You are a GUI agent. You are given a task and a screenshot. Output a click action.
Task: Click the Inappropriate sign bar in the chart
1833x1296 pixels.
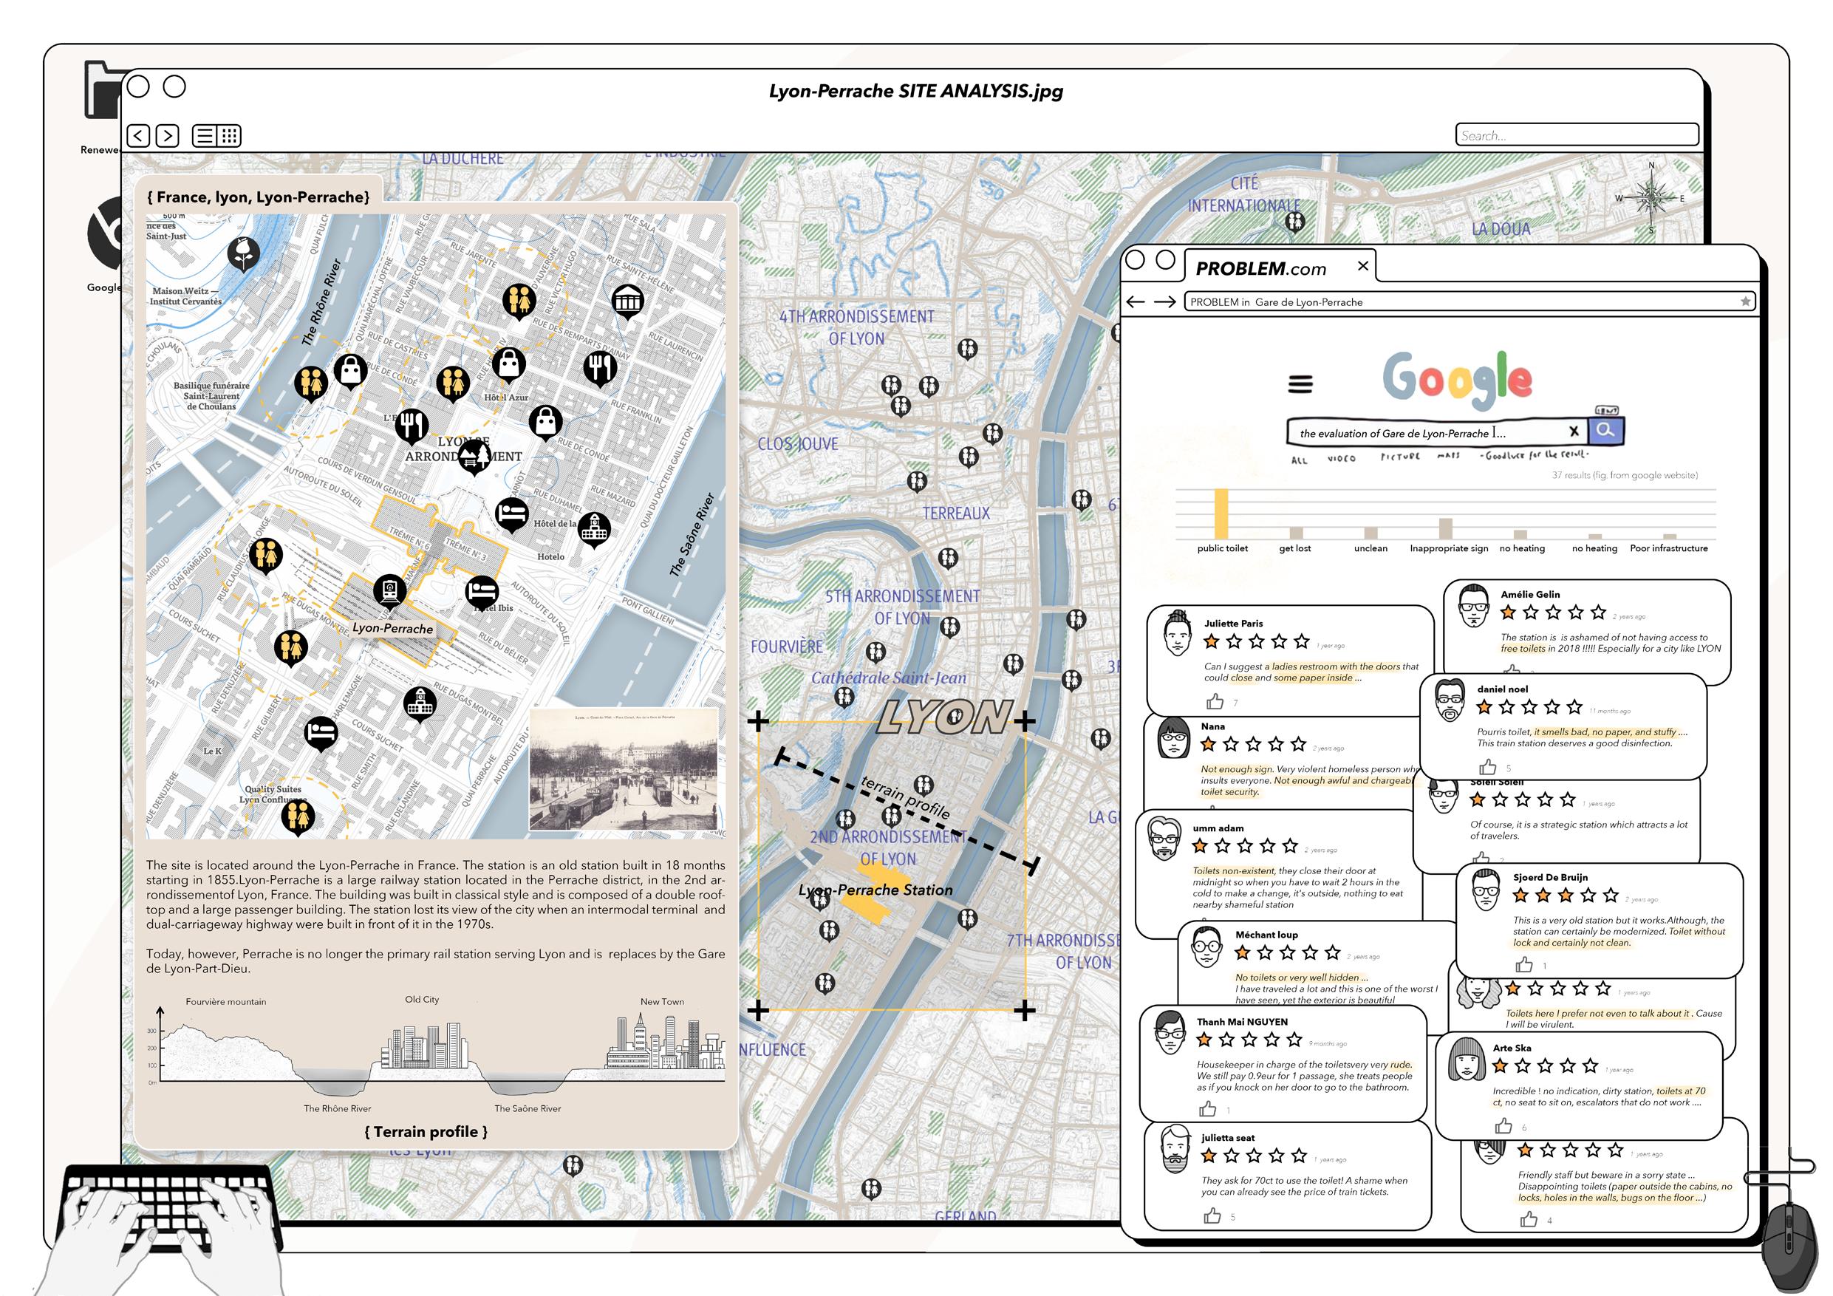[1445, 528]
